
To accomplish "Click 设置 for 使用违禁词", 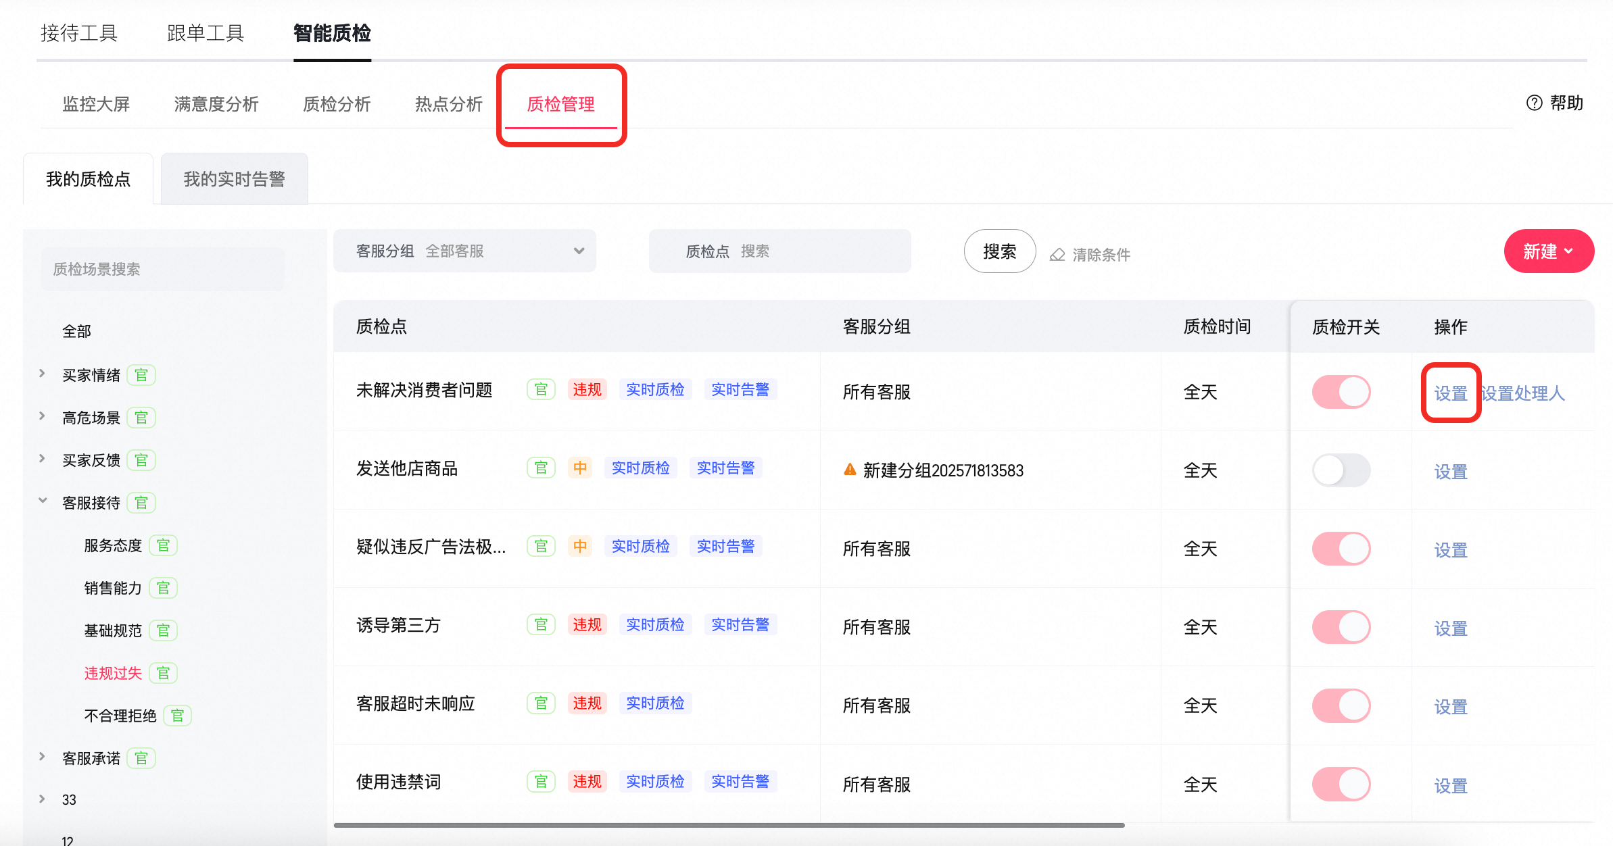I will 1451,786.
